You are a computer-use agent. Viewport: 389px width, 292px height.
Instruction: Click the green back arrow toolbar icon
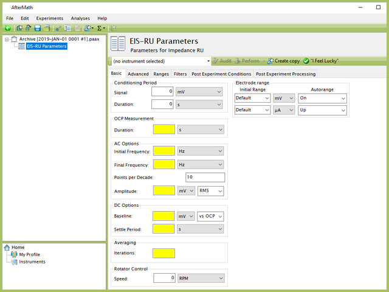point(8,28)
